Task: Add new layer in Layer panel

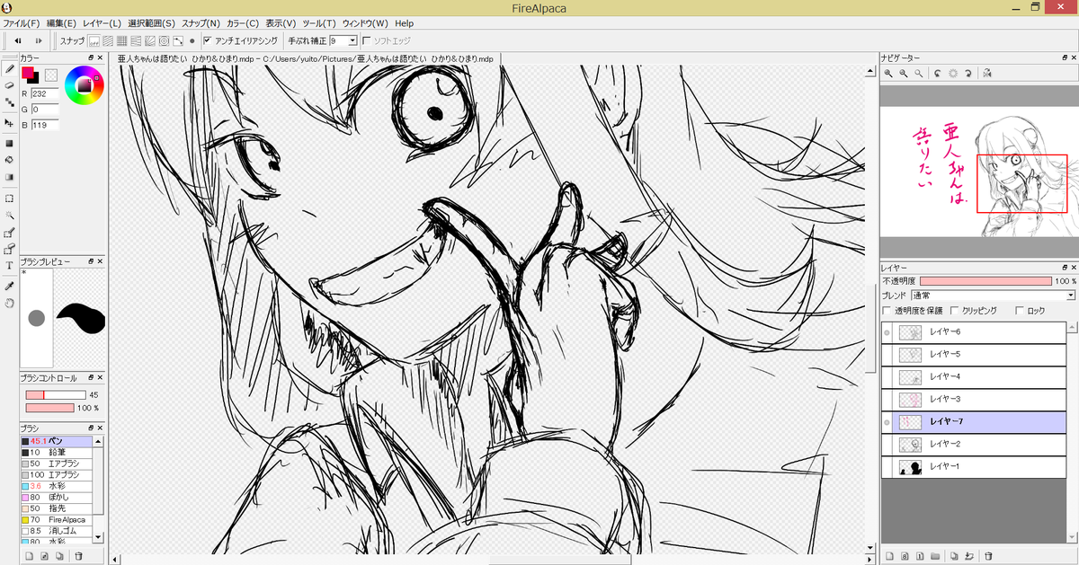Action: [x=889, y=556]
